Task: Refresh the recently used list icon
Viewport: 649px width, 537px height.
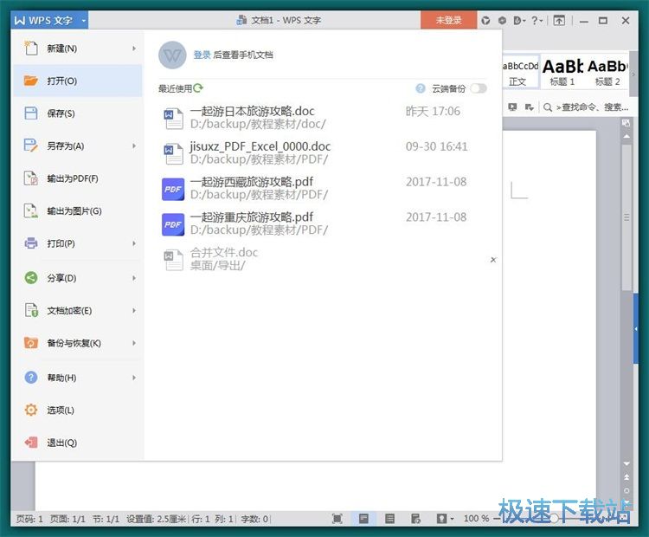Action: click(198, 87)
